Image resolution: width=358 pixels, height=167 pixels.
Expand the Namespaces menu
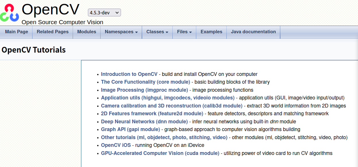tap(121, 32)
